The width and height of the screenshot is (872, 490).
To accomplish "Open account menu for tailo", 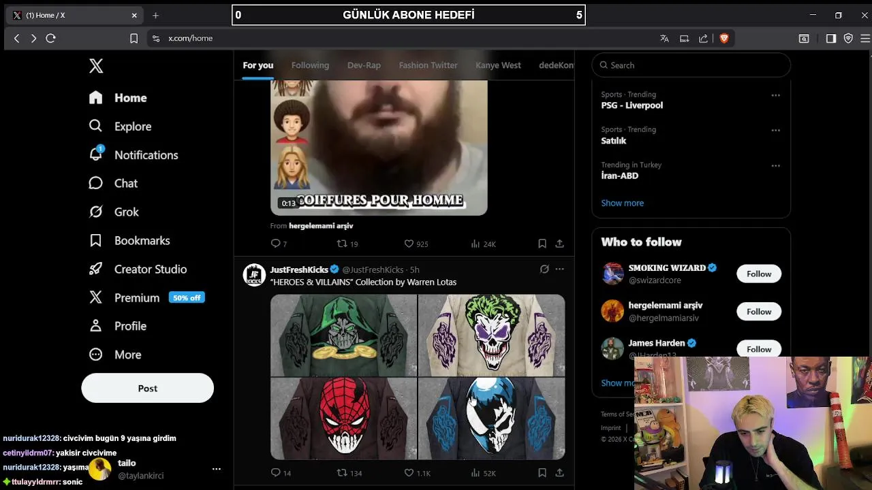I will 216,469.
